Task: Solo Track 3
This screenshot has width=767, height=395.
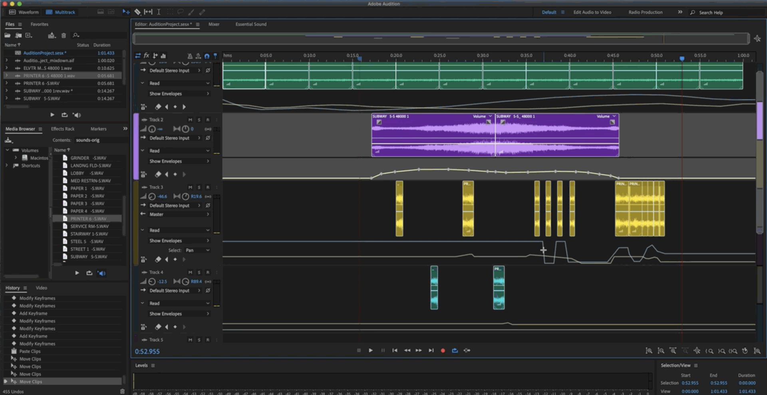Action: tap(199, 187)
